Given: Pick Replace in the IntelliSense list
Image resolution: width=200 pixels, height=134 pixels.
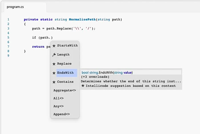Looking at the screenshot, I should tap(64, 64).
